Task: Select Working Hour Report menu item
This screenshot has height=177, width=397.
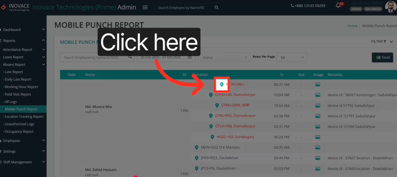Action: (x=21, y=87)
